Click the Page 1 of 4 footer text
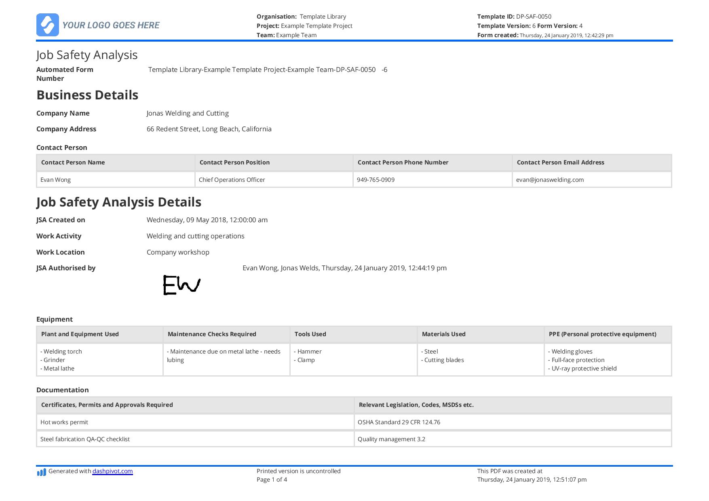This screenshot has height=501, width=709. 272,480
